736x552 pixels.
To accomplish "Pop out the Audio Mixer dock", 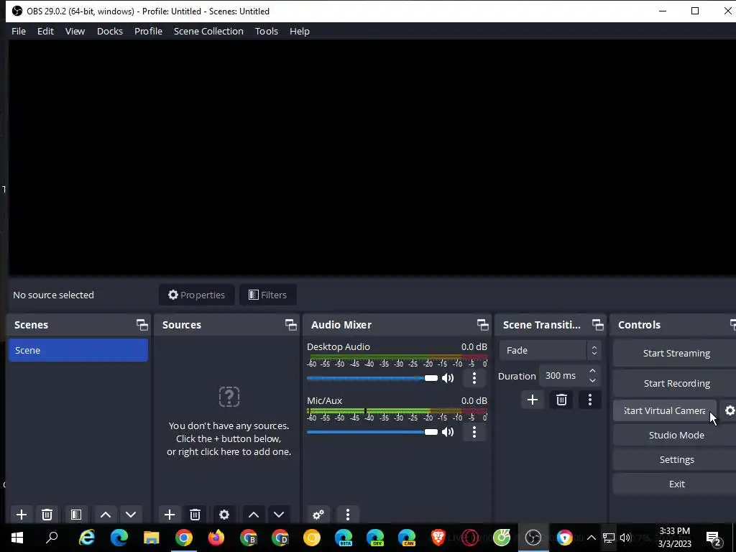I will [x=482, y=325].
